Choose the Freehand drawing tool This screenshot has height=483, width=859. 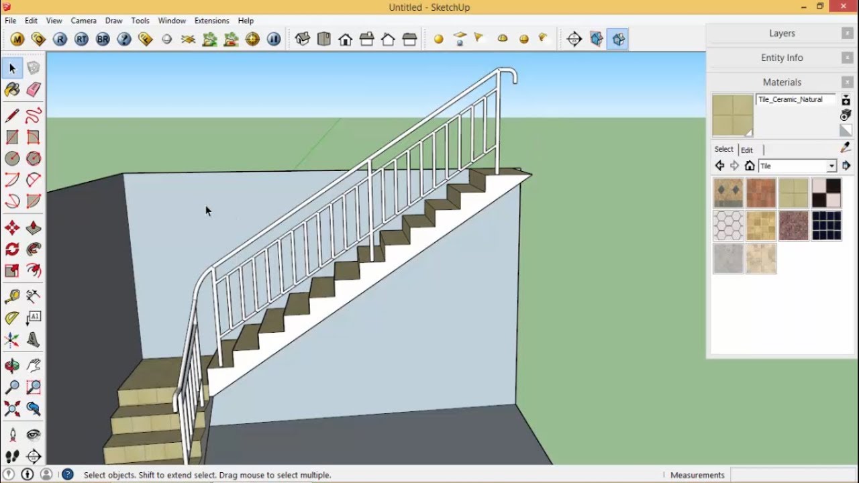[x=34, y=115]
